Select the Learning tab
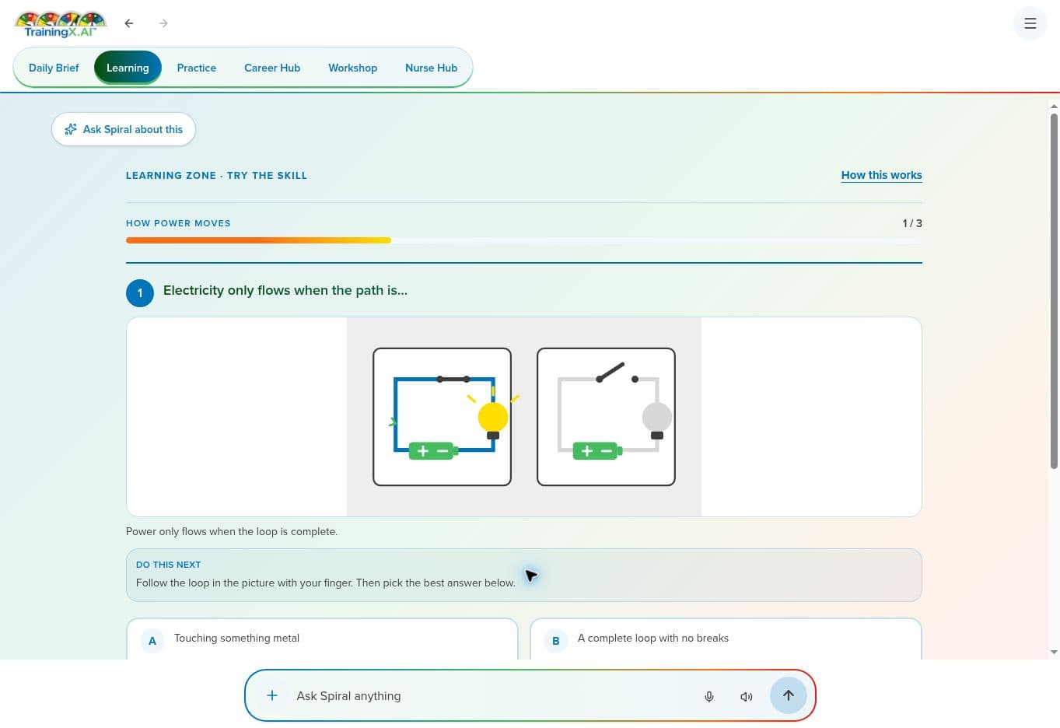 128,68
